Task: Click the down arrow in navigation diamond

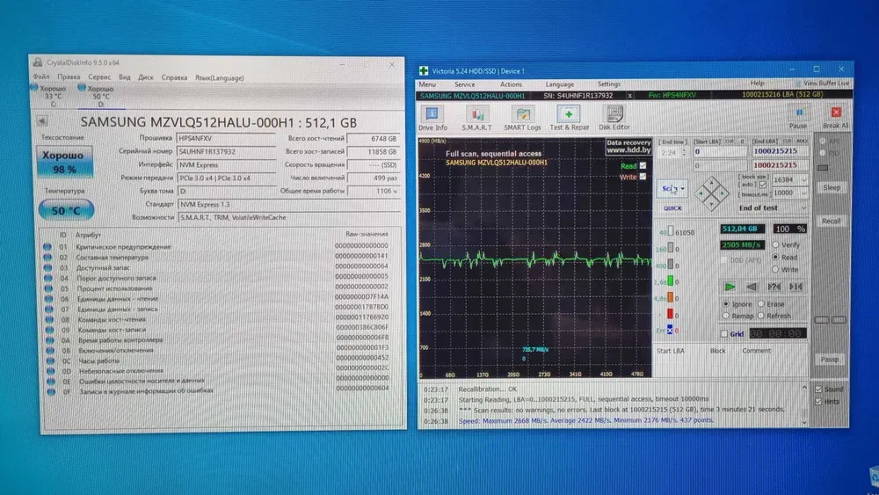Action: [x=712, y=204]
